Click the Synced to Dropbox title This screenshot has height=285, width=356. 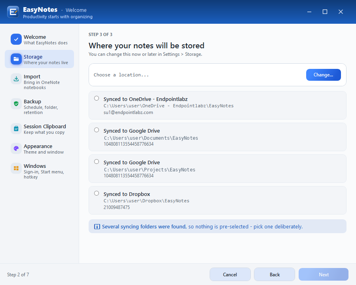pyautogui.click(x=127, y=194)
